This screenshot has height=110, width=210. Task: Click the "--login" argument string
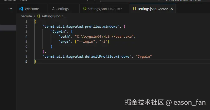[x=86, y=42]
